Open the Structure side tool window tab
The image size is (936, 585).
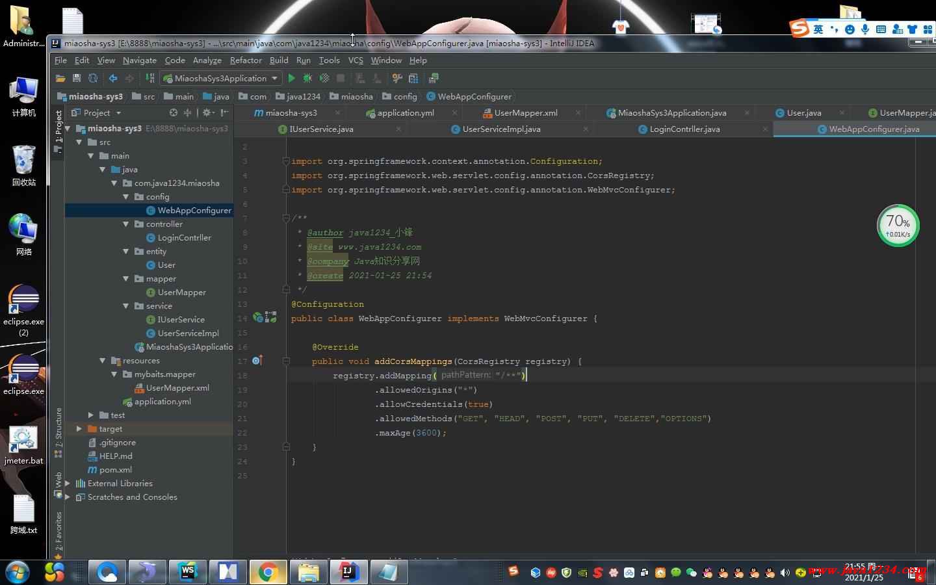(x=58, y=432)
